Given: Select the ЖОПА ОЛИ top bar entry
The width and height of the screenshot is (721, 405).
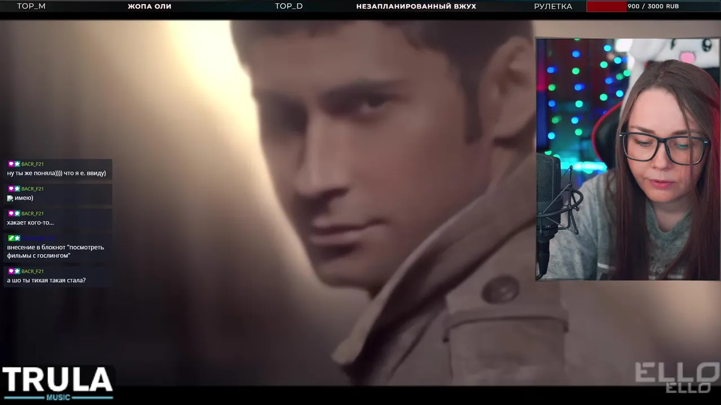Looking at the screenshot, I should pos(149,6).
